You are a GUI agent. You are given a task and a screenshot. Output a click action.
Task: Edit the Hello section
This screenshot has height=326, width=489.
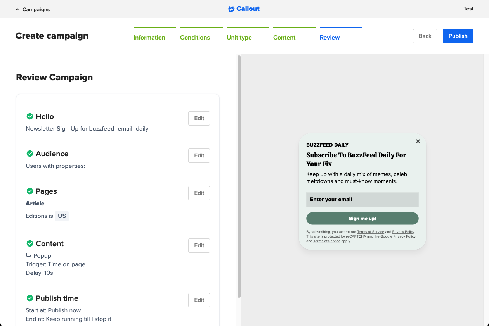tap(199, 119)
